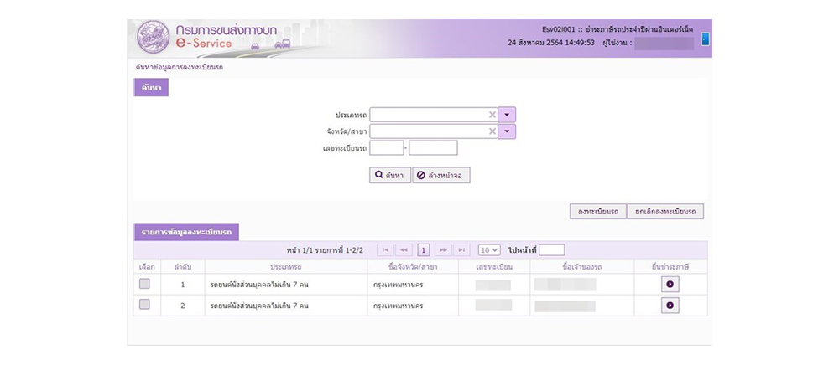Viewport: 839px width, 365px height.
Task: Open the rows-per-page 10 dropdown
Action: tap(489, 249)
